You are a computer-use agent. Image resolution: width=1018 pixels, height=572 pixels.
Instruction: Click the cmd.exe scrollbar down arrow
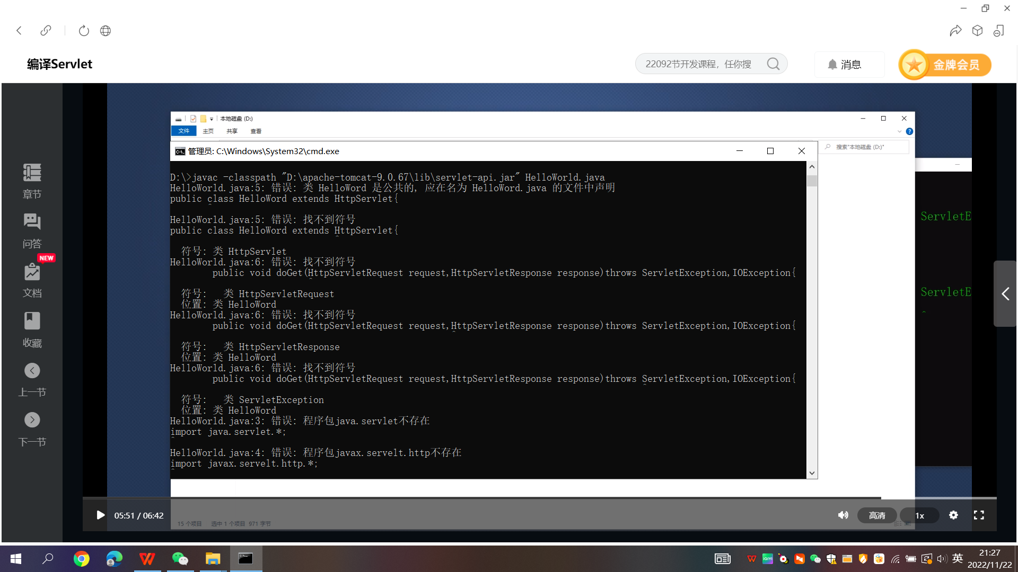812,473
